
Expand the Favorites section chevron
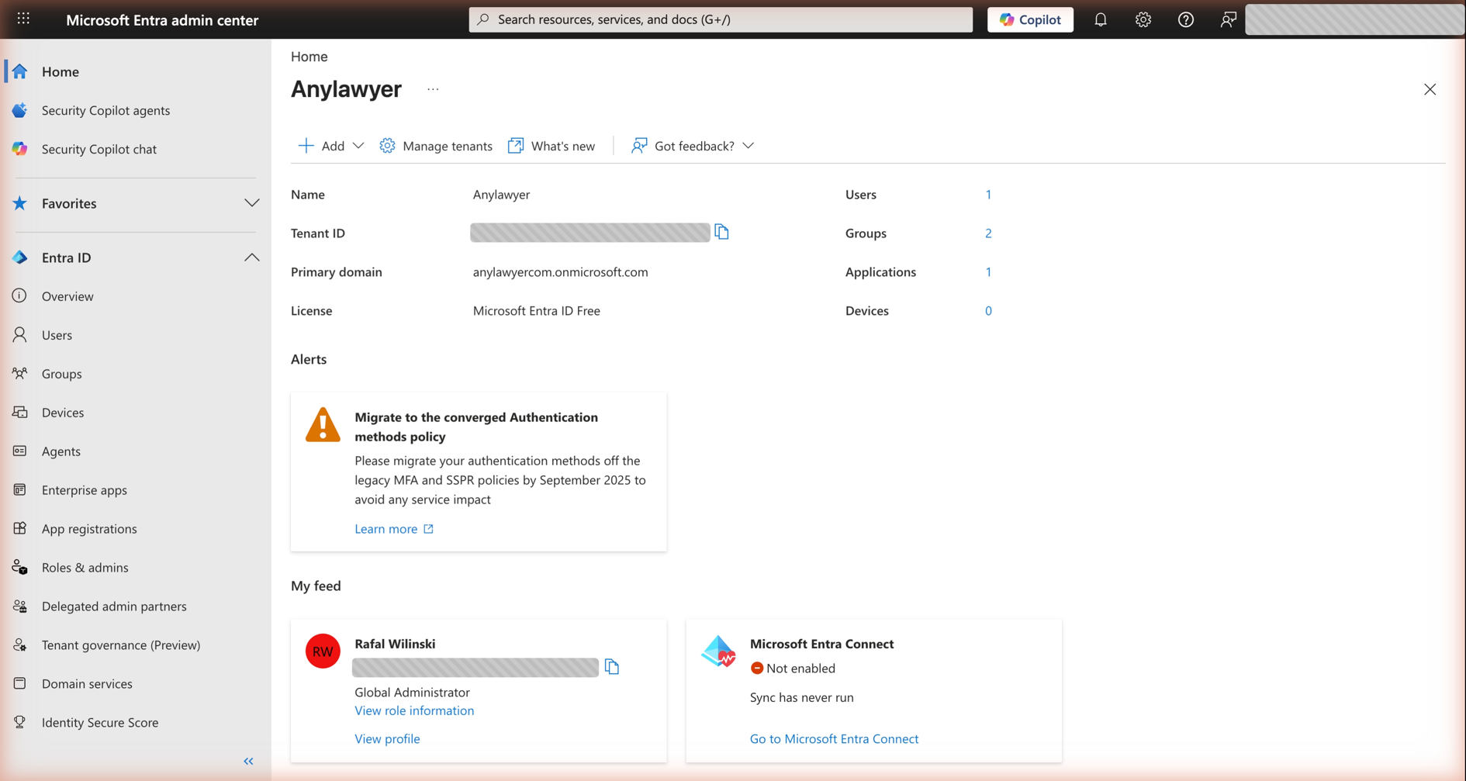tap(251, 203)
